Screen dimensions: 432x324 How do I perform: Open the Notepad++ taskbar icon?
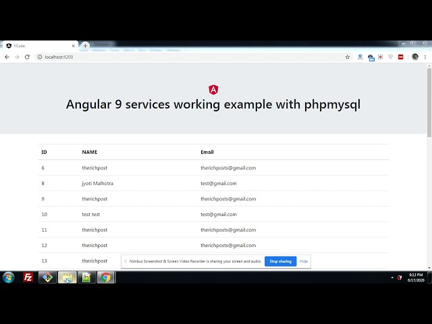coord(87,277)
